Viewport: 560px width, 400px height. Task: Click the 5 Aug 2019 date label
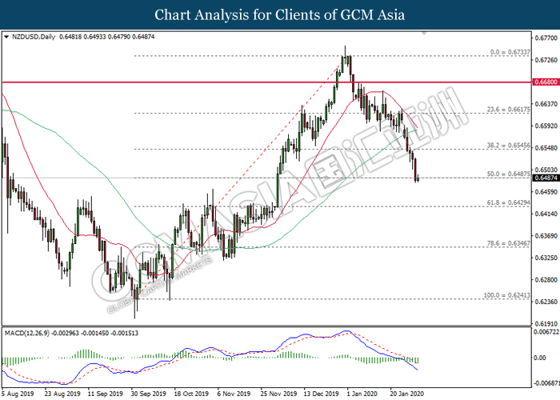tap(18, 394)
